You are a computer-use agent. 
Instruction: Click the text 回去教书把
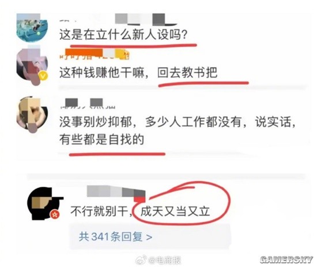(x=187, y=72)
